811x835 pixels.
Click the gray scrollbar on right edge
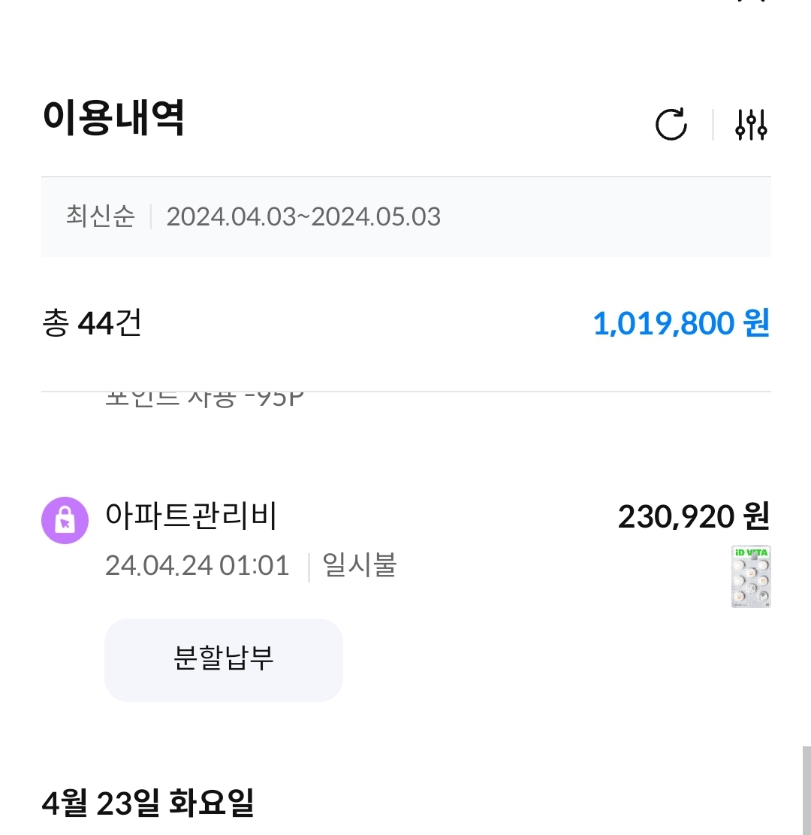(806, 789)
